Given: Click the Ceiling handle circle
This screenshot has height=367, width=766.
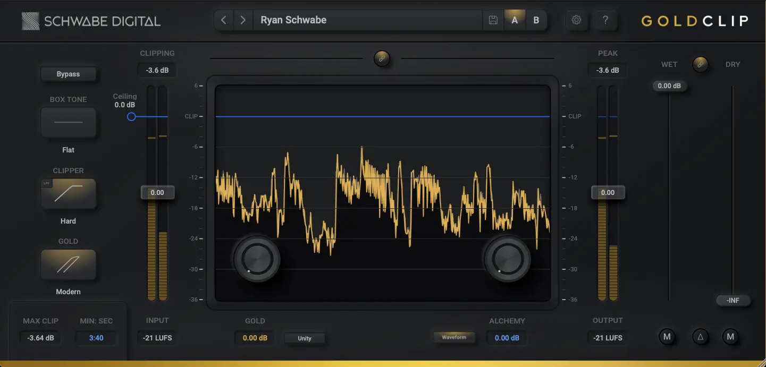Looking at the screenshot, I should pos(131,116).
